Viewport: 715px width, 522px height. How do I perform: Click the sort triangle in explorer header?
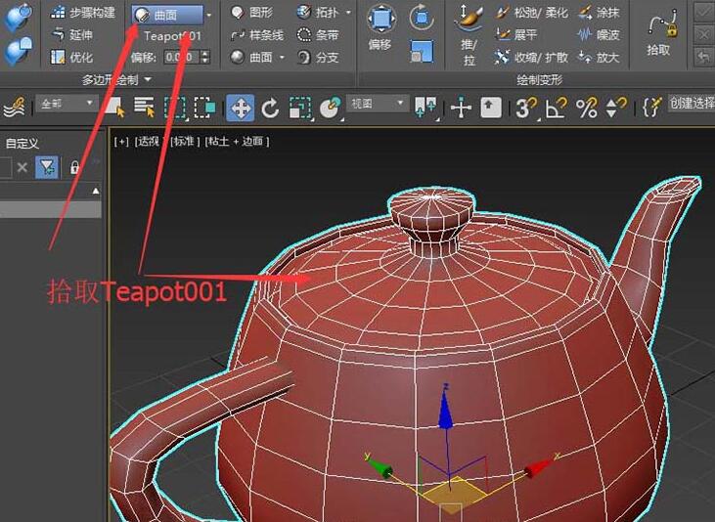point(96,191)
